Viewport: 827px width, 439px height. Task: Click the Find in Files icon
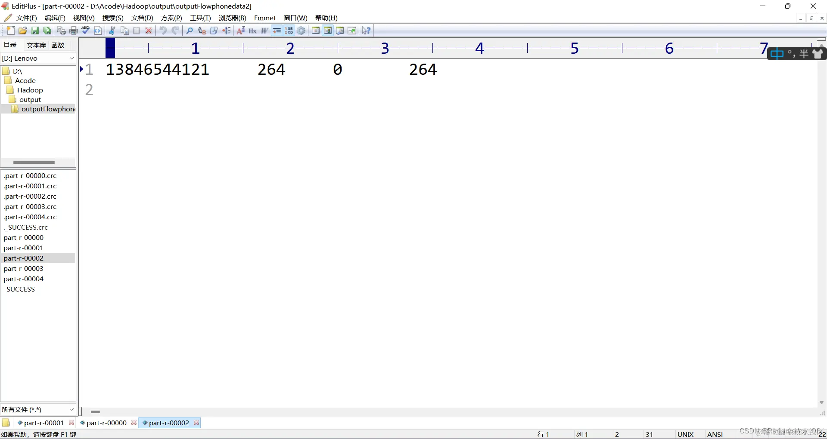214,31
